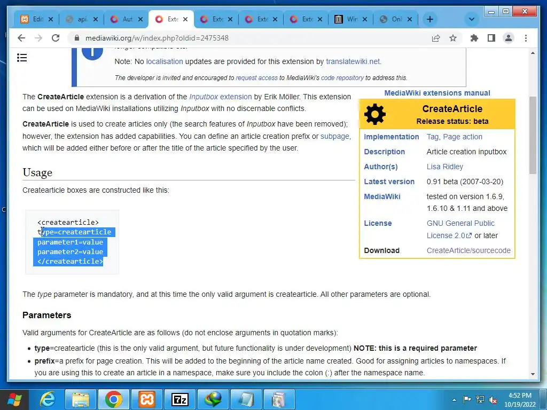Image resolution: width=547 pixels, height=410 pixels.
Task: Toggle the wiki table of contents icon
Action: pyautogui.click(x=22, y=58)
